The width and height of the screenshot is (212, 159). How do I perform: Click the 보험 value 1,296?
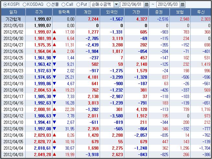pos(184,148)
